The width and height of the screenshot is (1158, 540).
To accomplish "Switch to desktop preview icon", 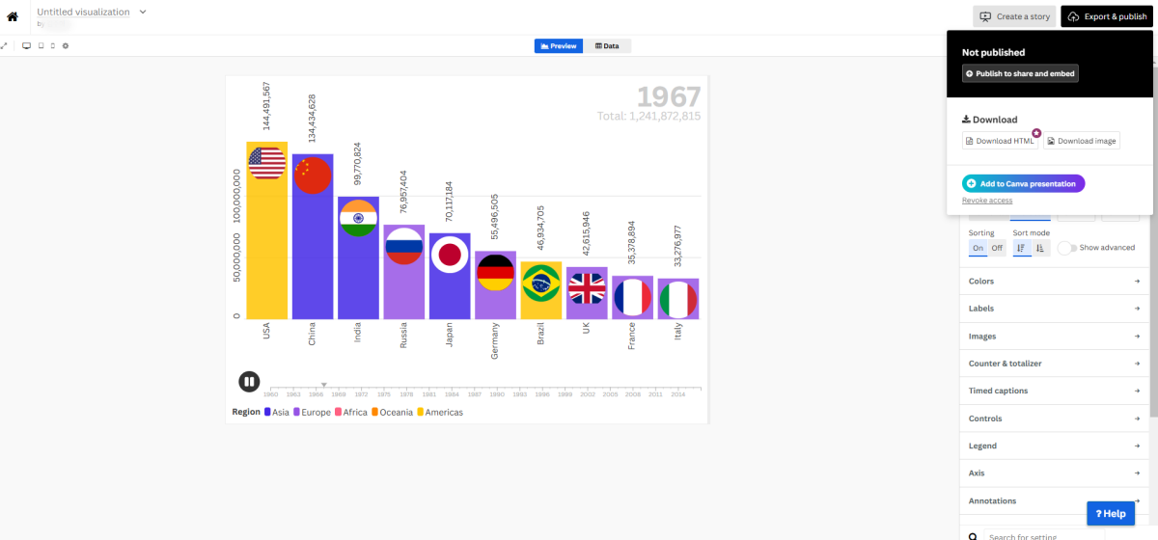I will pos(26,45).
